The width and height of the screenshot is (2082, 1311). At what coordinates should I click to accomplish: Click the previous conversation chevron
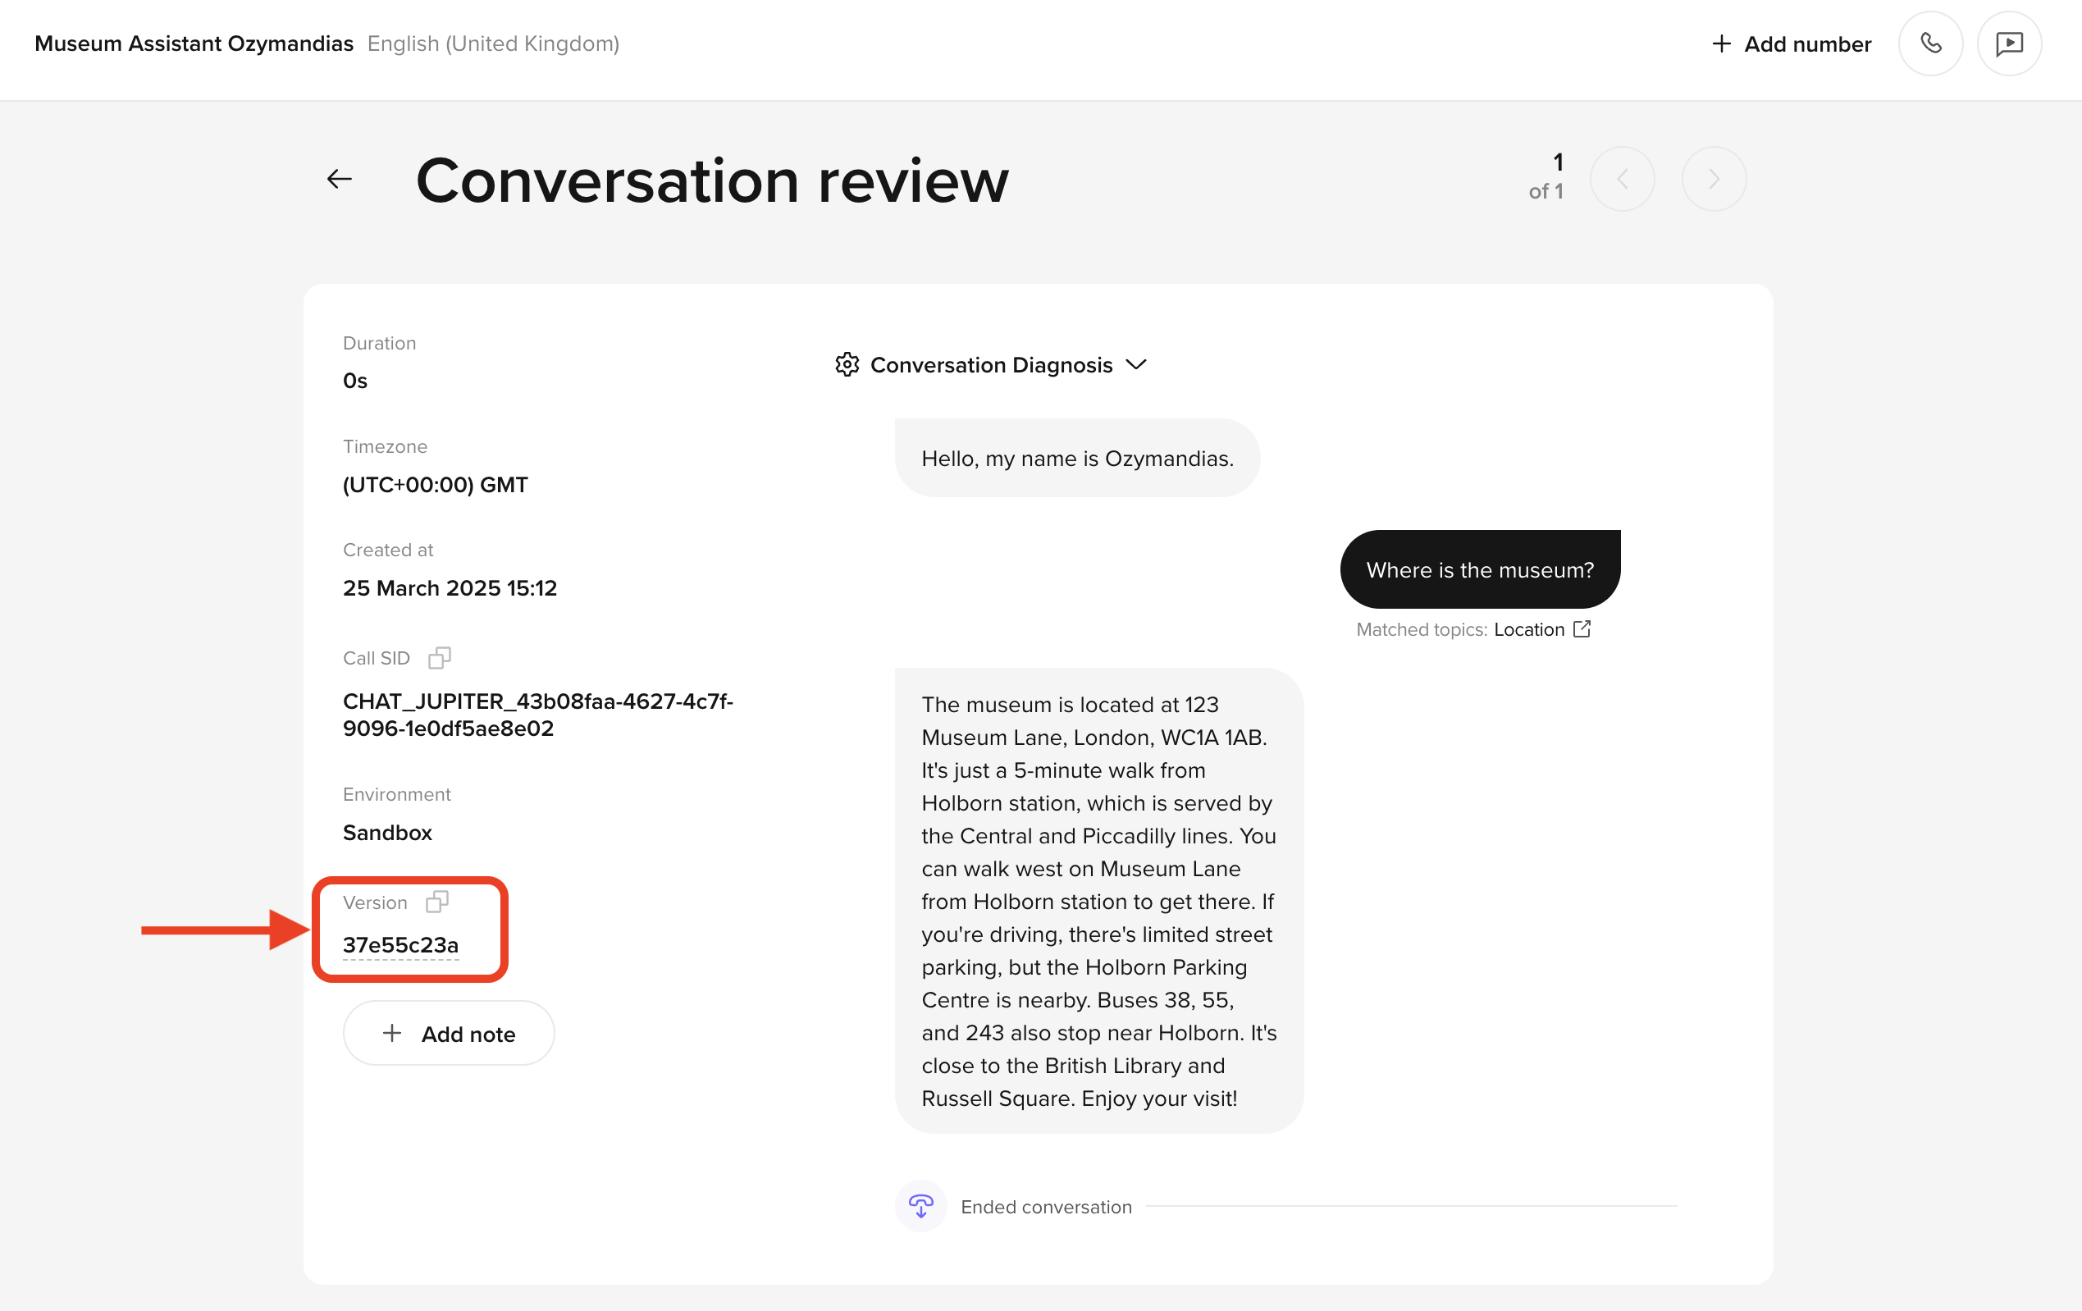[1623, 177]
